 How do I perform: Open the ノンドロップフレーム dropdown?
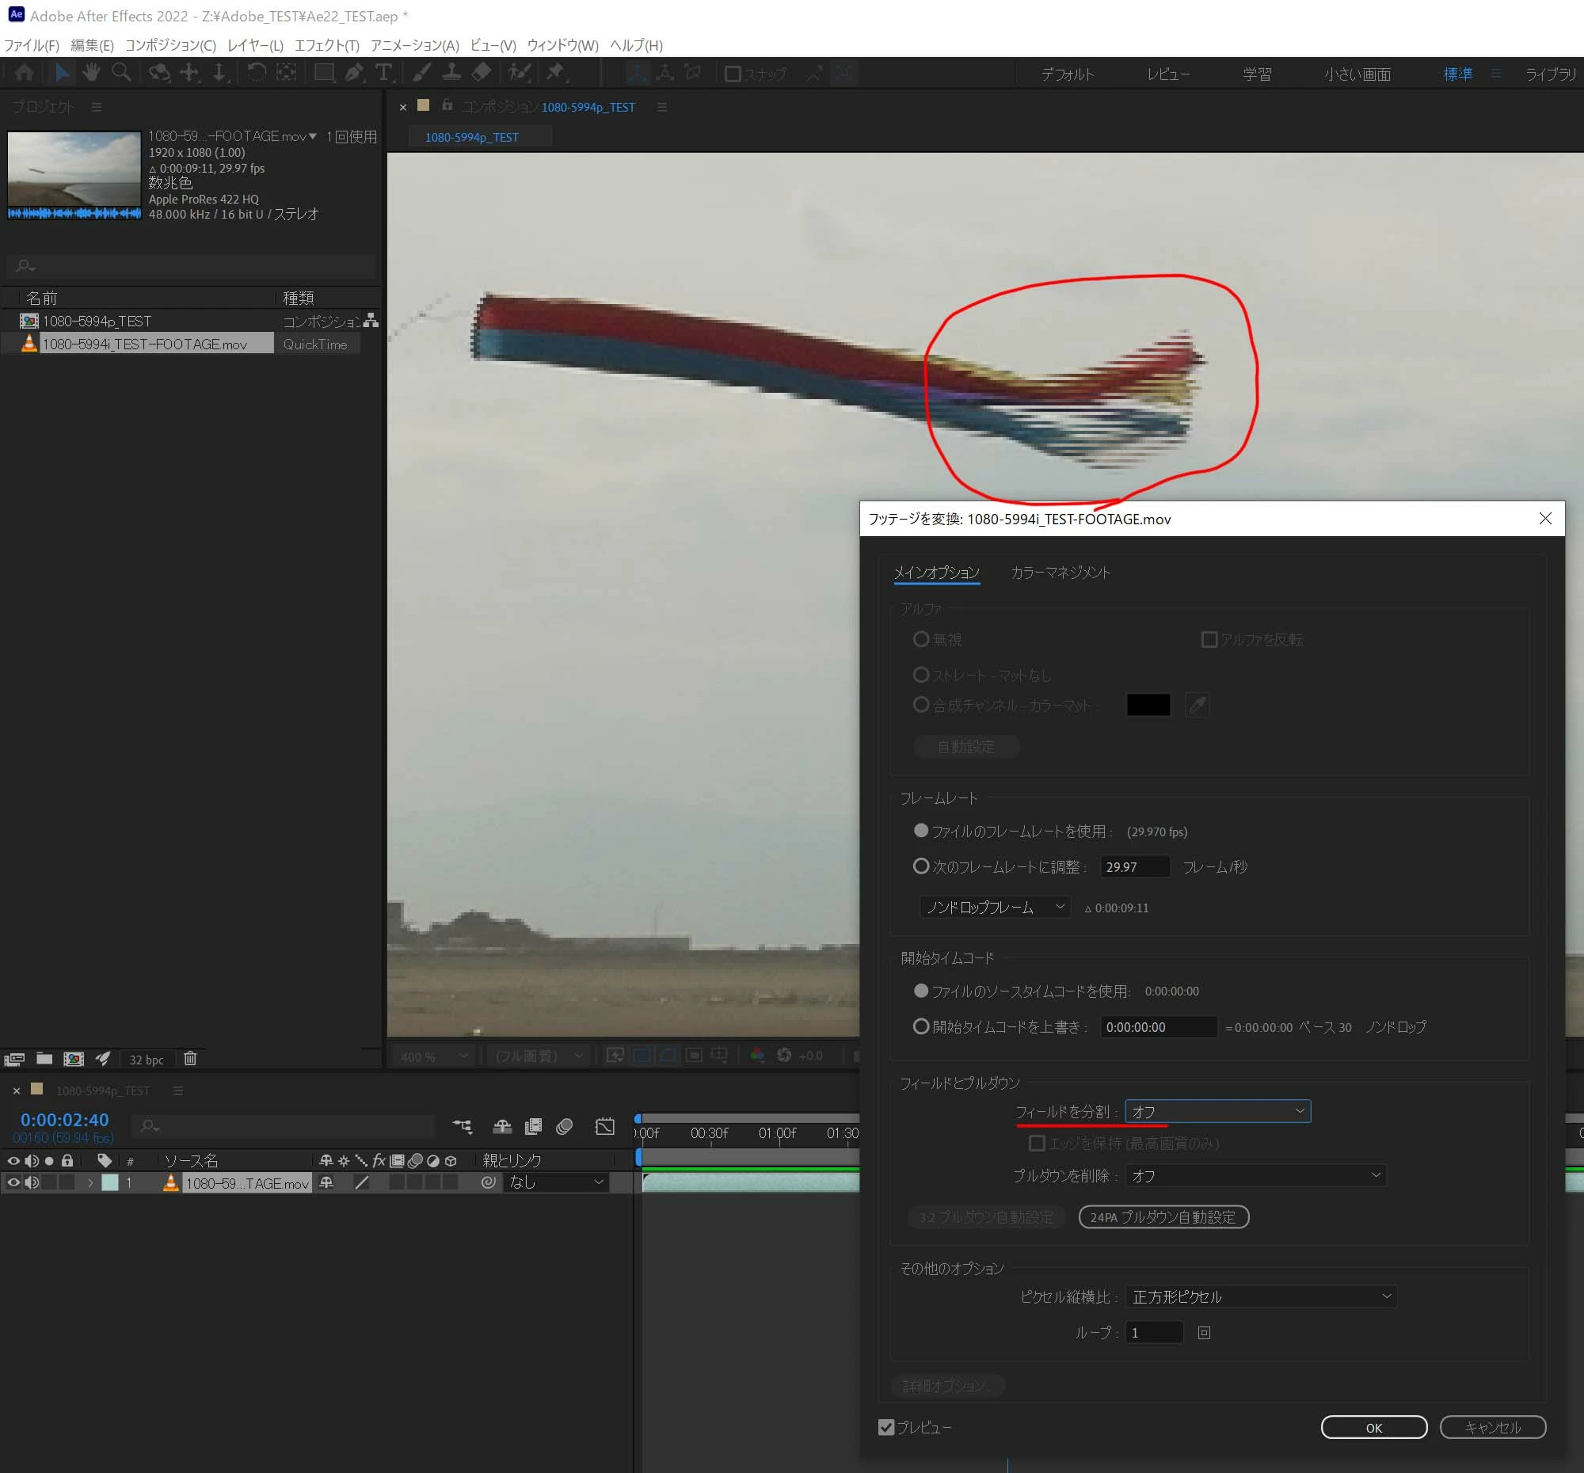click(995, 907)
